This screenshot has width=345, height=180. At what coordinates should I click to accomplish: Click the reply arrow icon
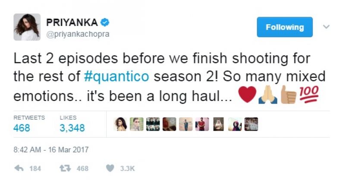19,168
